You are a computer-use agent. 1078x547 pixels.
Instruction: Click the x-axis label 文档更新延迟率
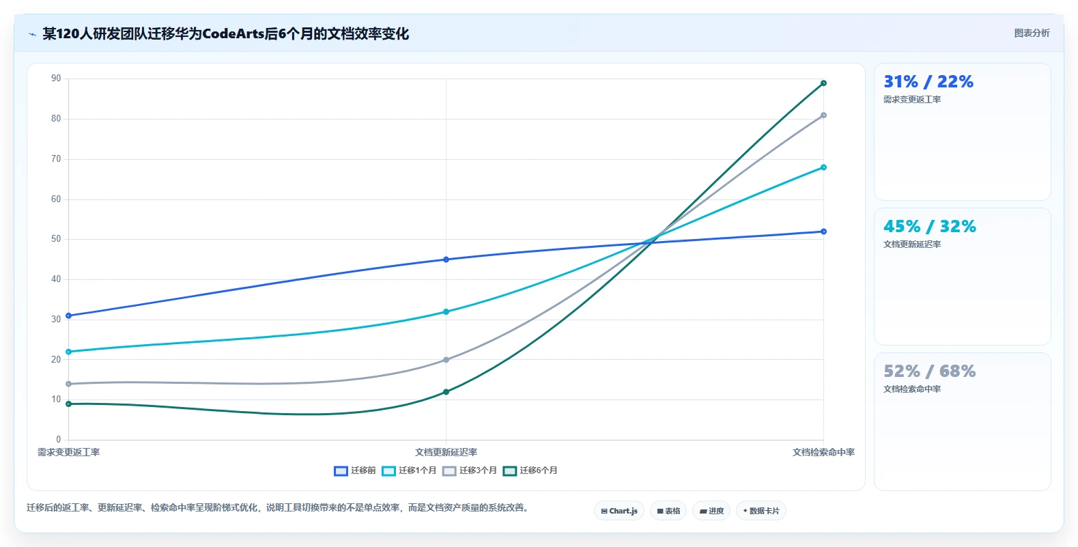click(x=446, y=452)
